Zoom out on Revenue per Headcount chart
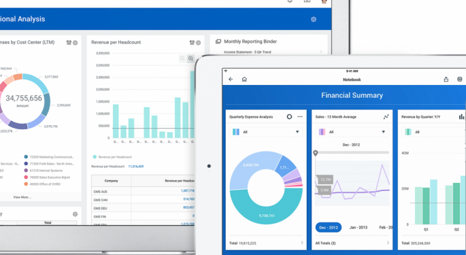 (x=182, y=58)
